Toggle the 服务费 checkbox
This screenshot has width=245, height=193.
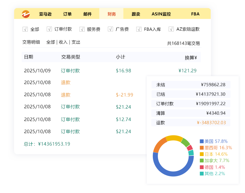click(82, 29)
